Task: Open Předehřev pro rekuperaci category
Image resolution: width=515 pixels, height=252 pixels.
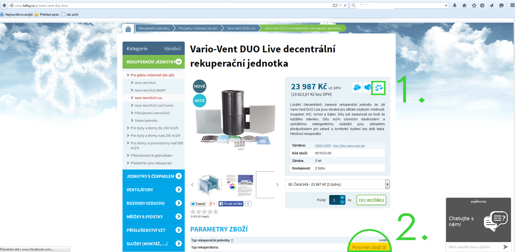Action: coord(151,163)
